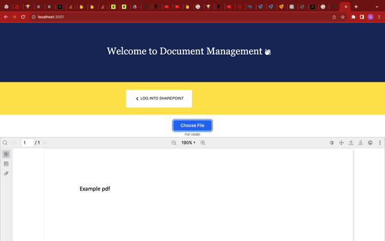Reload the page in the browser
Screen dimensions: 385x241
click(23, 17)
